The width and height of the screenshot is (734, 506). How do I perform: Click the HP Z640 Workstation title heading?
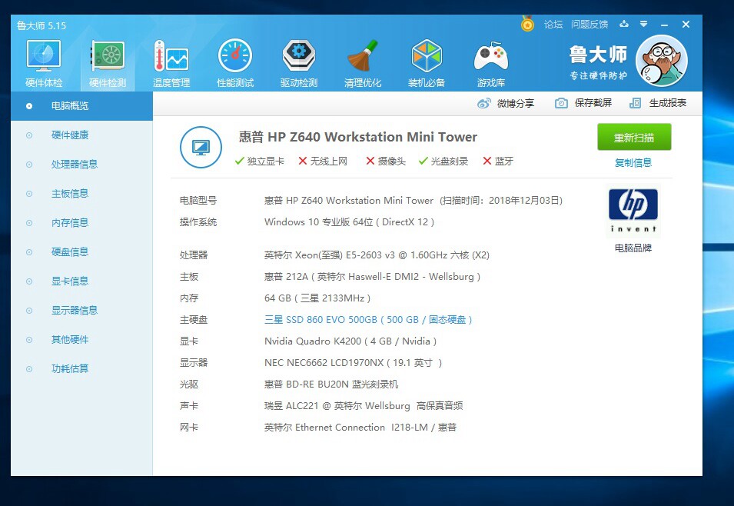pos(358,137)
